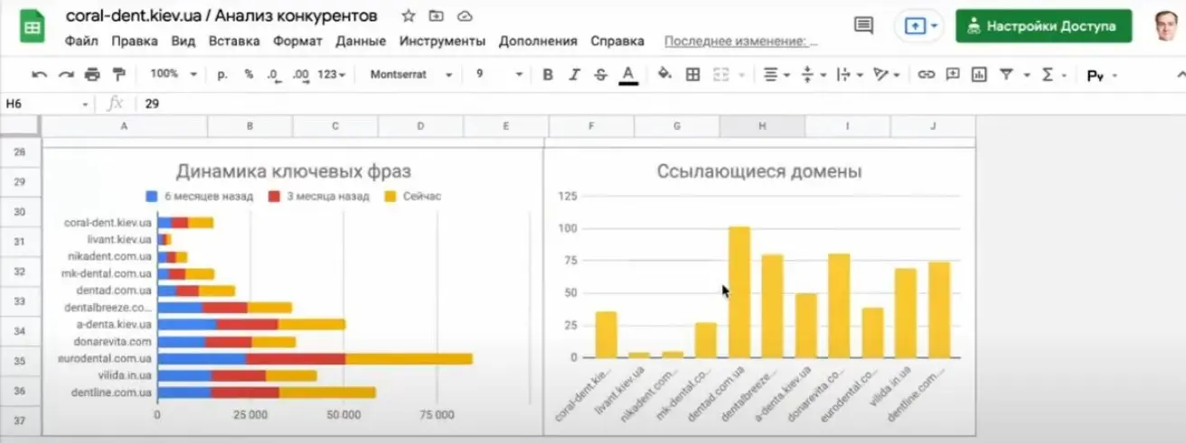Open the Вид menu

point(183,42)
